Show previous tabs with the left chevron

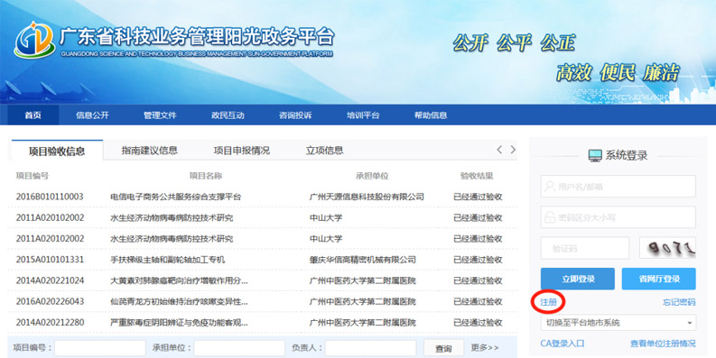click(499, 150)
